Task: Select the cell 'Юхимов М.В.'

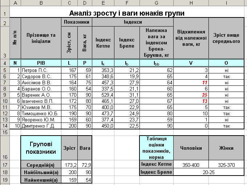Action: tap(41, 107)
